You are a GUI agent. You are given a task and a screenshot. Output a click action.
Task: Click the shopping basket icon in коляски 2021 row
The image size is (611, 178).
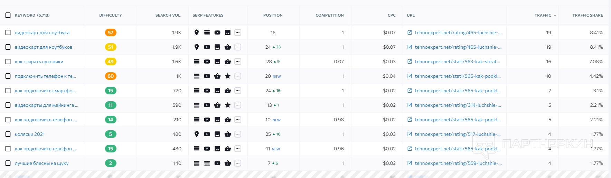pos(228,134)
